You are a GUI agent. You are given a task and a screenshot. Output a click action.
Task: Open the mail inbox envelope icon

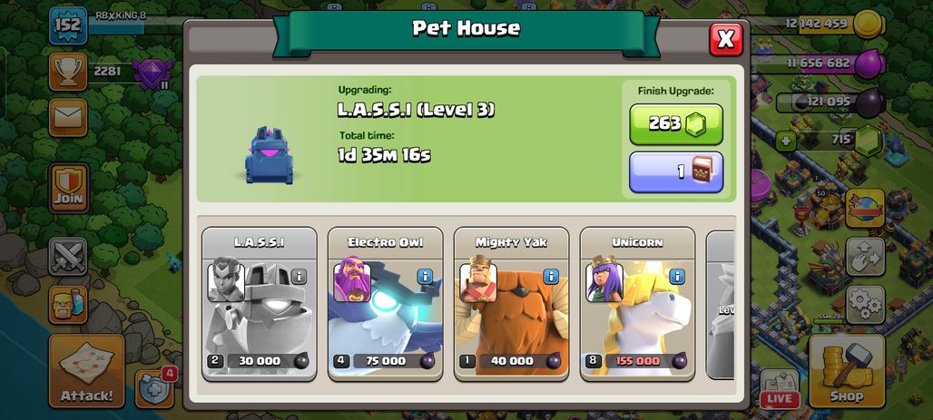68,117
